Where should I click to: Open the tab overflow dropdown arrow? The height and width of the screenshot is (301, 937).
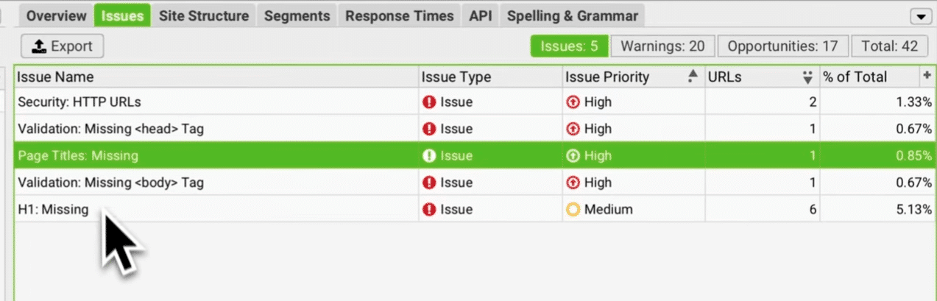tap(920, 16)
